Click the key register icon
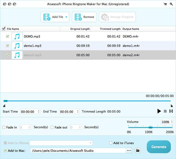Viewport: 176px width, 159px height. pos(171,4)
